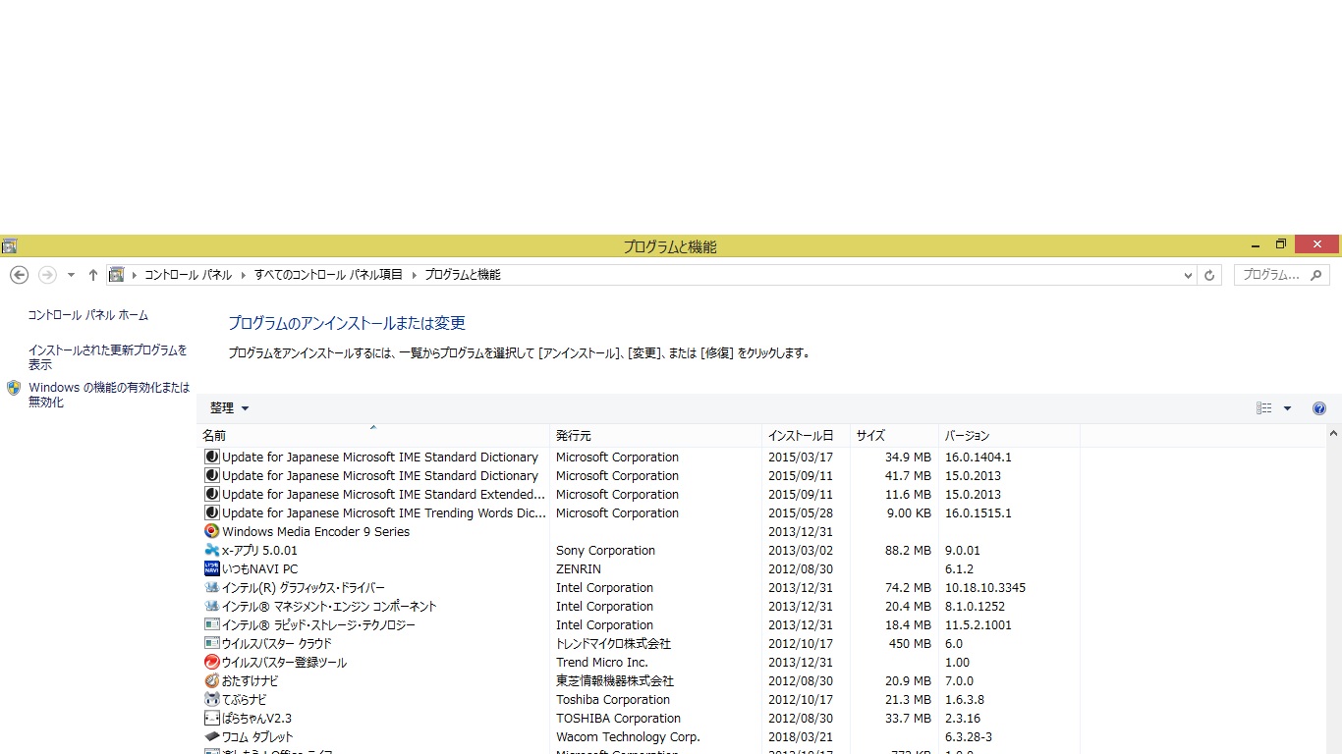
Task: Click the view mode icon in toolbar
Action: [x=1264, y=408]
